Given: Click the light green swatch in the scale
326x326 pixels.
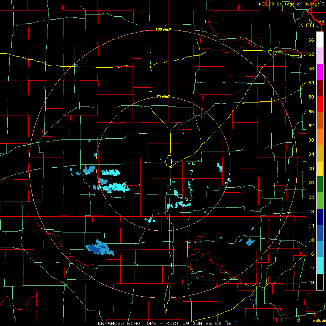Looking at the screenshot, I should pyautogui.click(x=320, y=201).
